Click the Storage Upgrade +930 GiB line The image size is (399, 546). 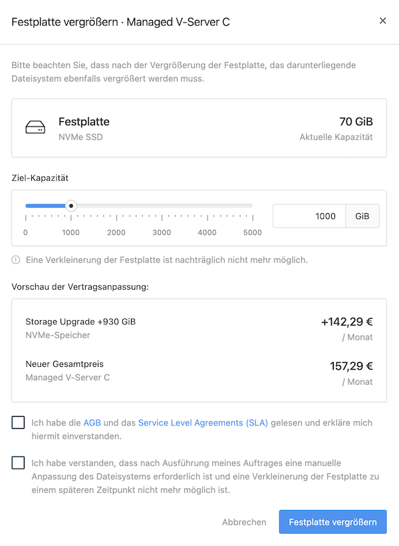click(x=80, y=322)
